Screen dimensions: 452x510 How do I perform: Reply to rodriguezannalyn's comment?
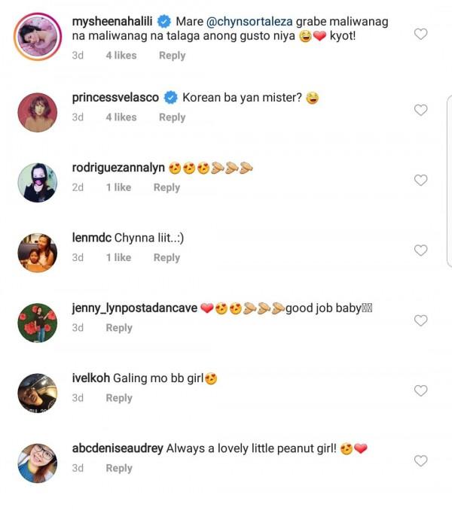coord(166,187)
